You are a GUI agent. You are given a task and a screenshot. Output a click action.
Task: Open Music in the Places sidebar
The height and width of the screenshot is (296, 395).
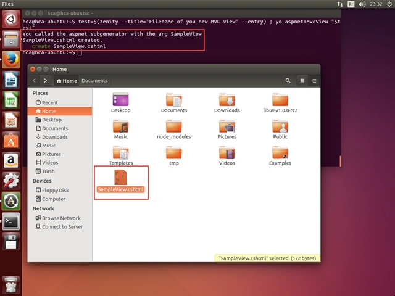60,146
